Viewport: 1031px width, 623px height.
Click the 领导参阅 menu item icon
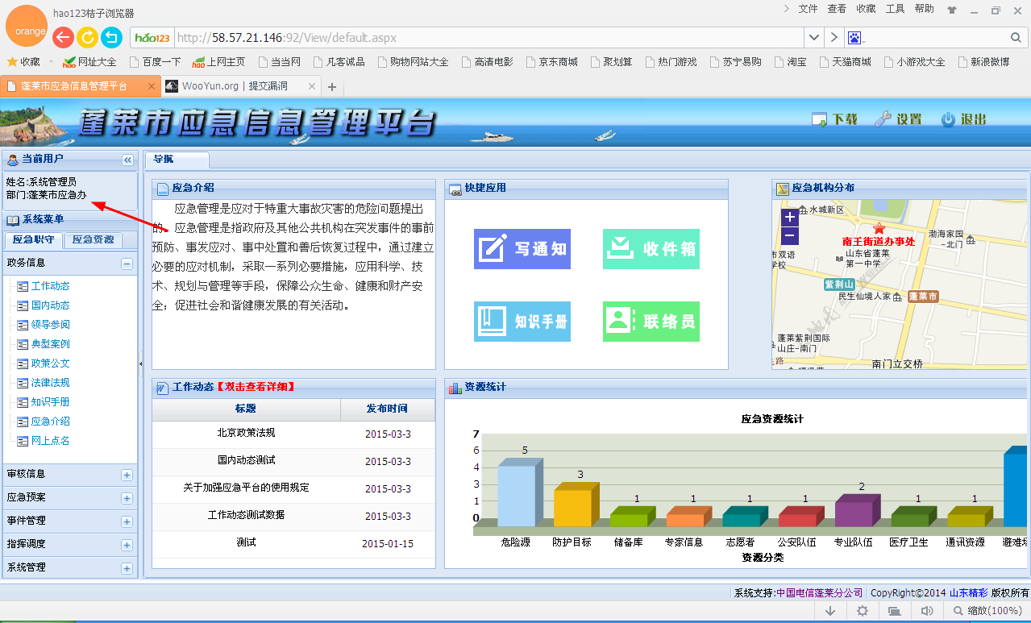point(23,325)
